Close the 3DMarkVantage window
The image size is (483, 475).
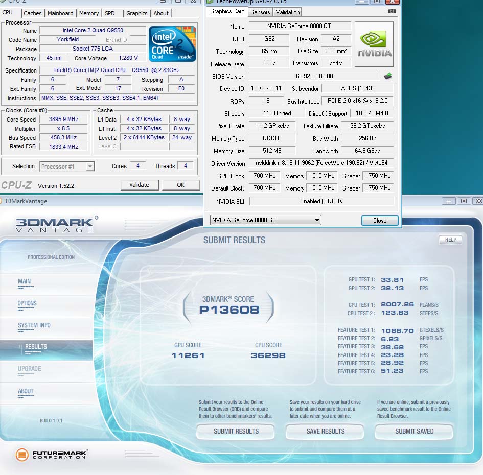[478, 201]
